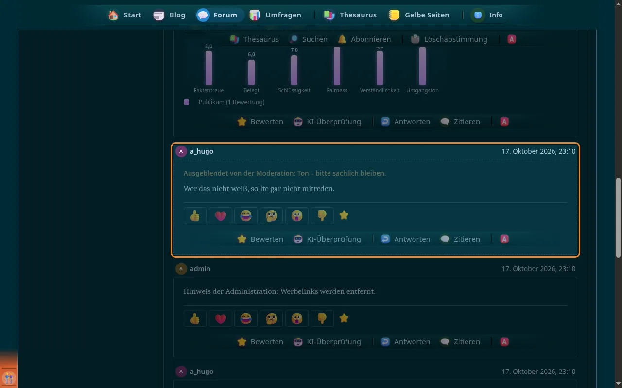The height and width of the screenshot is (388, 622).
Task: Open the Info page
Action: [x=487, y=15]
